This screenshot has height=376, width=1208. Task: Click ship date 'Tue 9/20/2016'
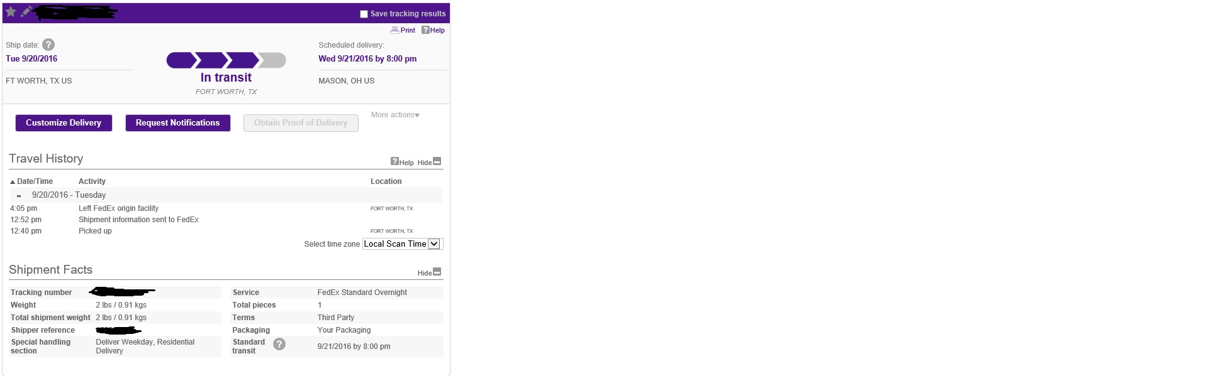pyautogui.click(x=31, y=58)
